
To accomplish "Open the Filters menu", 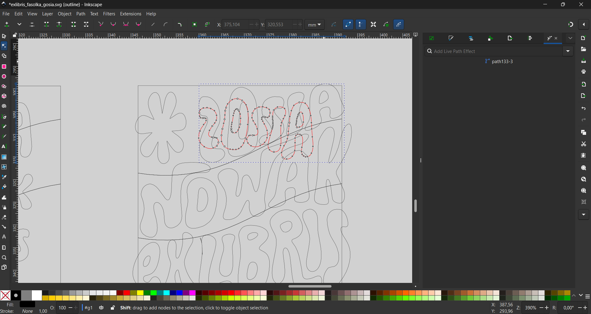I will tap(109, 14).
